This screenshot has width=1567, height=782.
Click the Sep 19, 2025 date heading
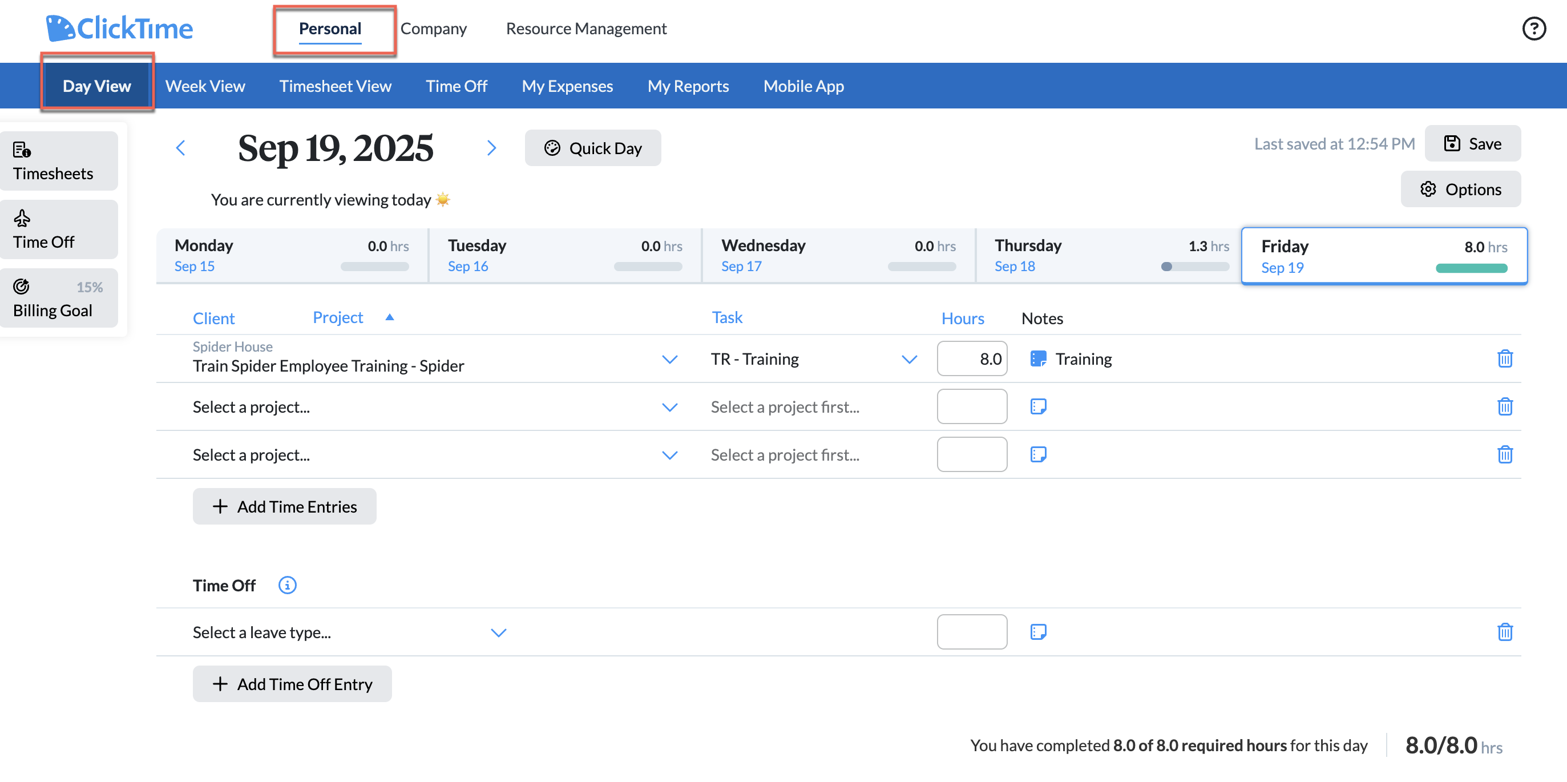click(335, 148)
